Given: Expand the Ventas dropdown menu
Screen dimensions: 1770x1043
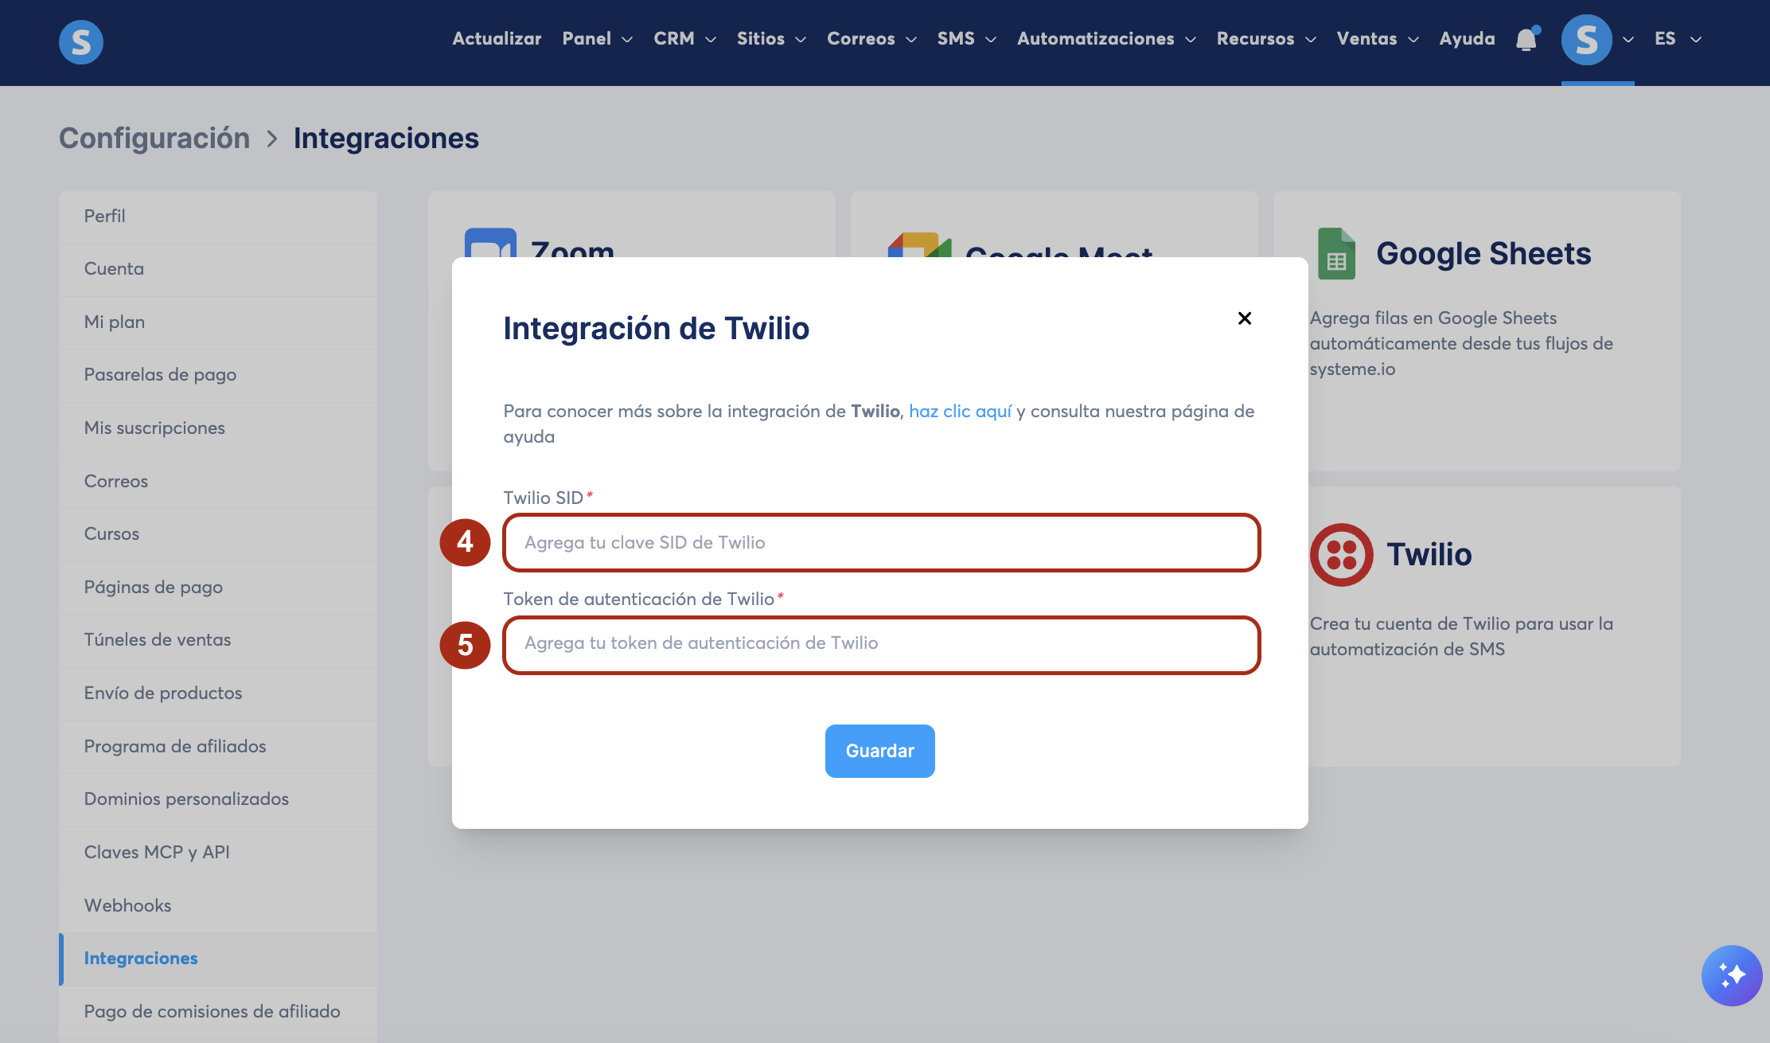Looking at the screenshot, I should [x=1378, y=38].
